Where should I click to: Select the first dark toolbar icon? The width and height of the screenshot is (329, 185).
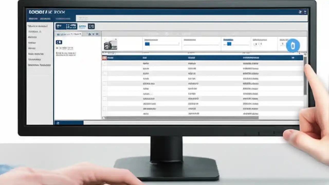(x=59, y=26)
